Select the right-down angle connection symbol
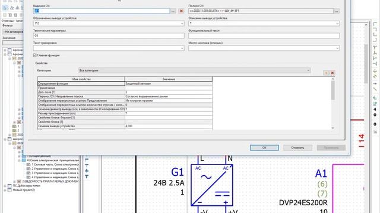The image size is (380, 213). [x=375, y=24]
